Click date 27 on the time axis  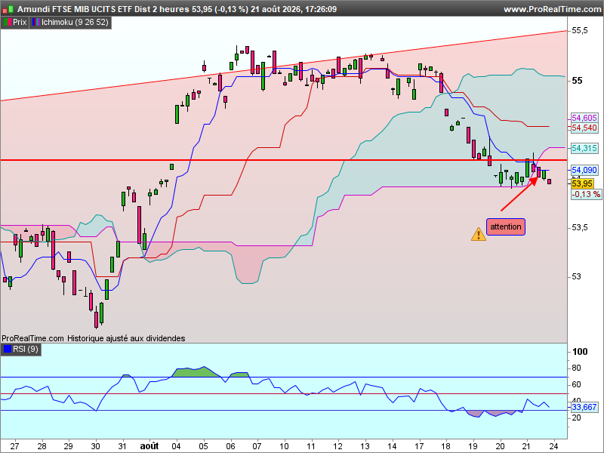14,446
